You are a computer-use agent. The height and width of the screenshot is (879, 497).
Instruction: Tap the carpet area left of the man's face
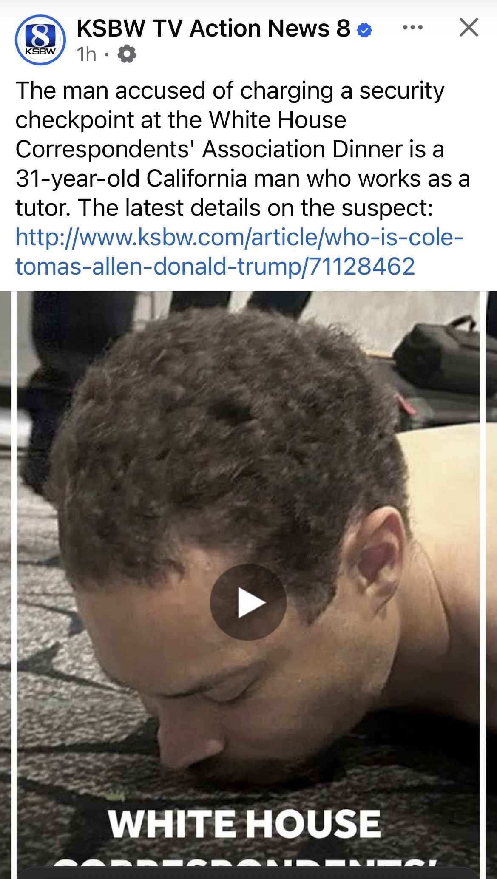[64, 680]
